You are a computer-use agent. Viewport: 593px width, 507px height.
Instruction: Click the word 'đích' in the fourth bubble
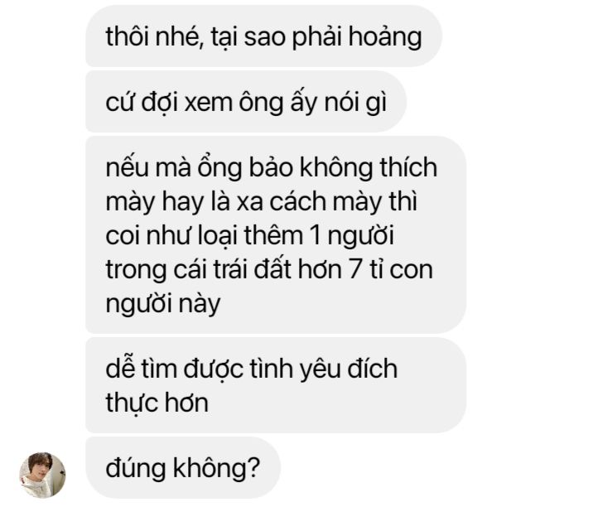372,368
